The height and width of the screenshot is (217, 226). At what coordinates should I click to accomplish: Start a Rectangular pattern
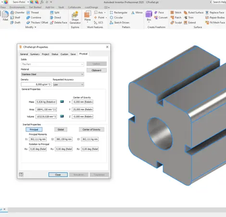[119, 13]
